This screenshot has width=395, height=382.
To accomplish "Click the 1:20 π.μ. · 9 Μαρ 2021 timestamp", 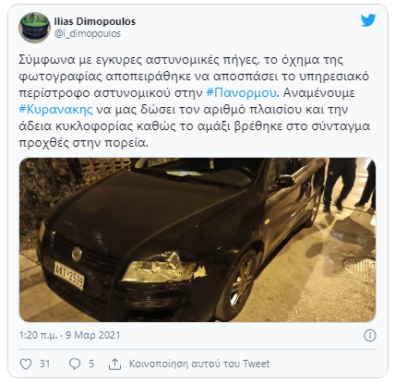I will 69,335.
